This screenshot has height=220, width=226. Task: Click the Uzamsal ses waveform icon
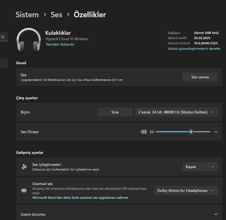tap(24, 190)
